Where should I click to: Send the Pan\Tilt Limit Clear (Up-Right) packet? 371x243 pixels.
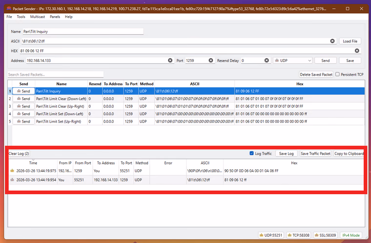pyautogui.click(x=23, y=106)
